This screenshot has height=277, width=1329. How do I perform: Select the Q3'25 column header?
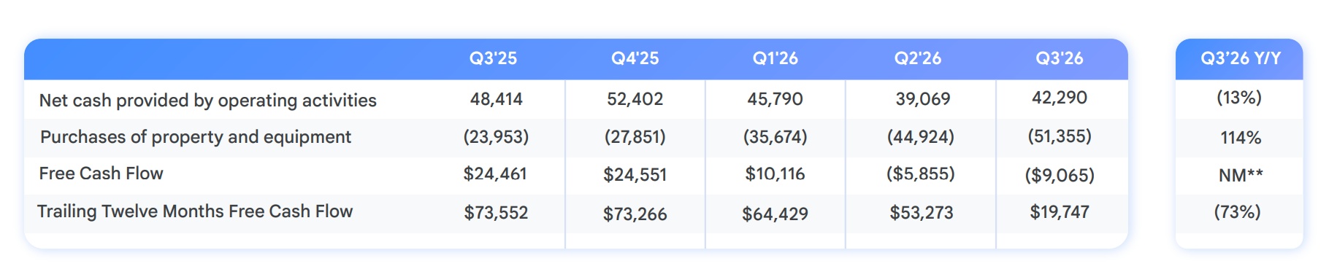[x=493, y=58]
